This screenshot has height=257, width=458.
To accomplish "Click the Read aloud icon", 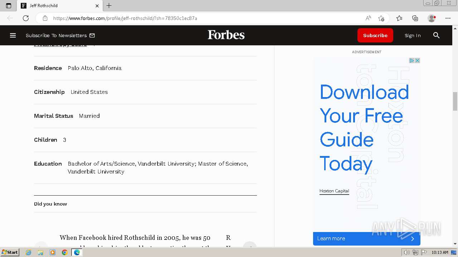I will point(368,18).
